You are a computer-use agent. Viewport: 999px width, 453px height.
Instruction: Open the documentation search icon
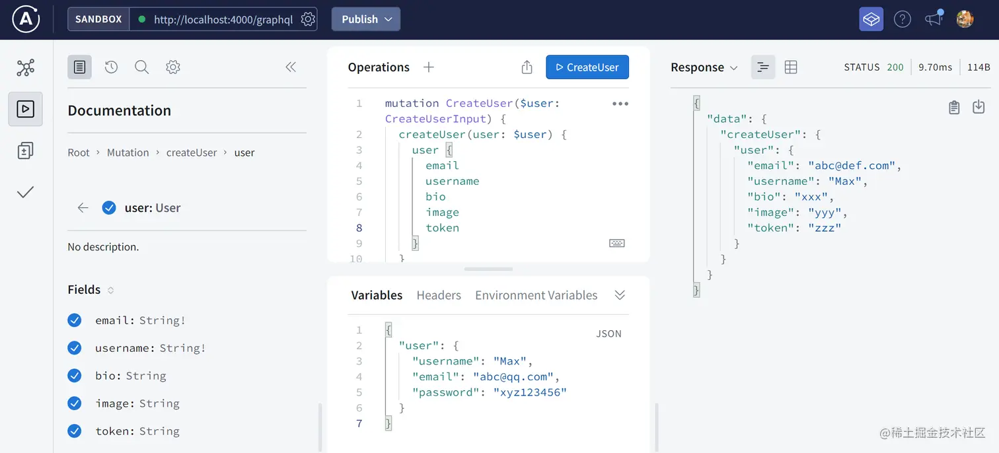(x=141, y=67)
